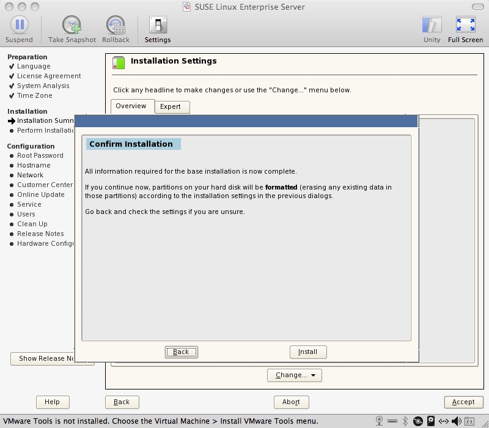489x428 pixels.
Task: Click the window resize grip in corner
Action: point(484,423)
